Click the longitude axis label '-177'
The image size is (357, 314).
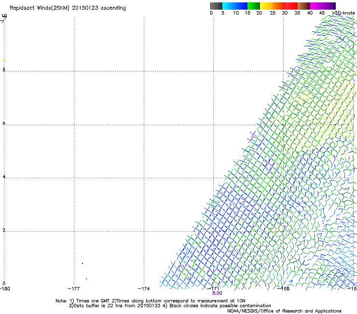tap(74, 289)
